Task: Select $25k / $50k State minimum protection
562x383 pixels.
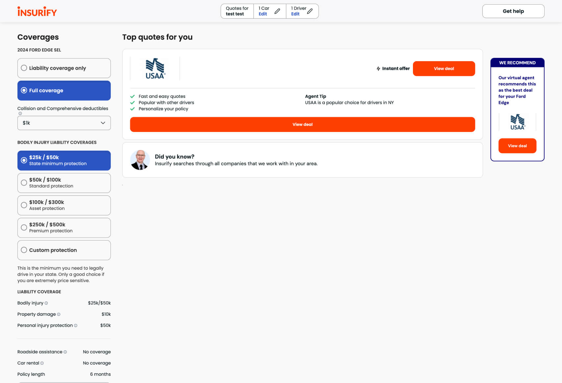Action: coord(64,161)
